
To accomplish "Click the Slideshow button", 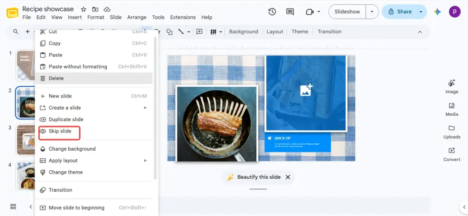I will [347, 12].
